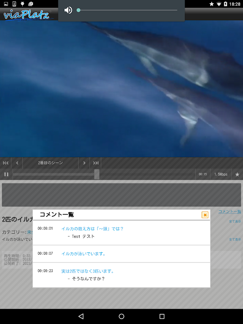Open the briefcase notification icon
Viewport: 243px width, 324px height.
tap(31, 4)
